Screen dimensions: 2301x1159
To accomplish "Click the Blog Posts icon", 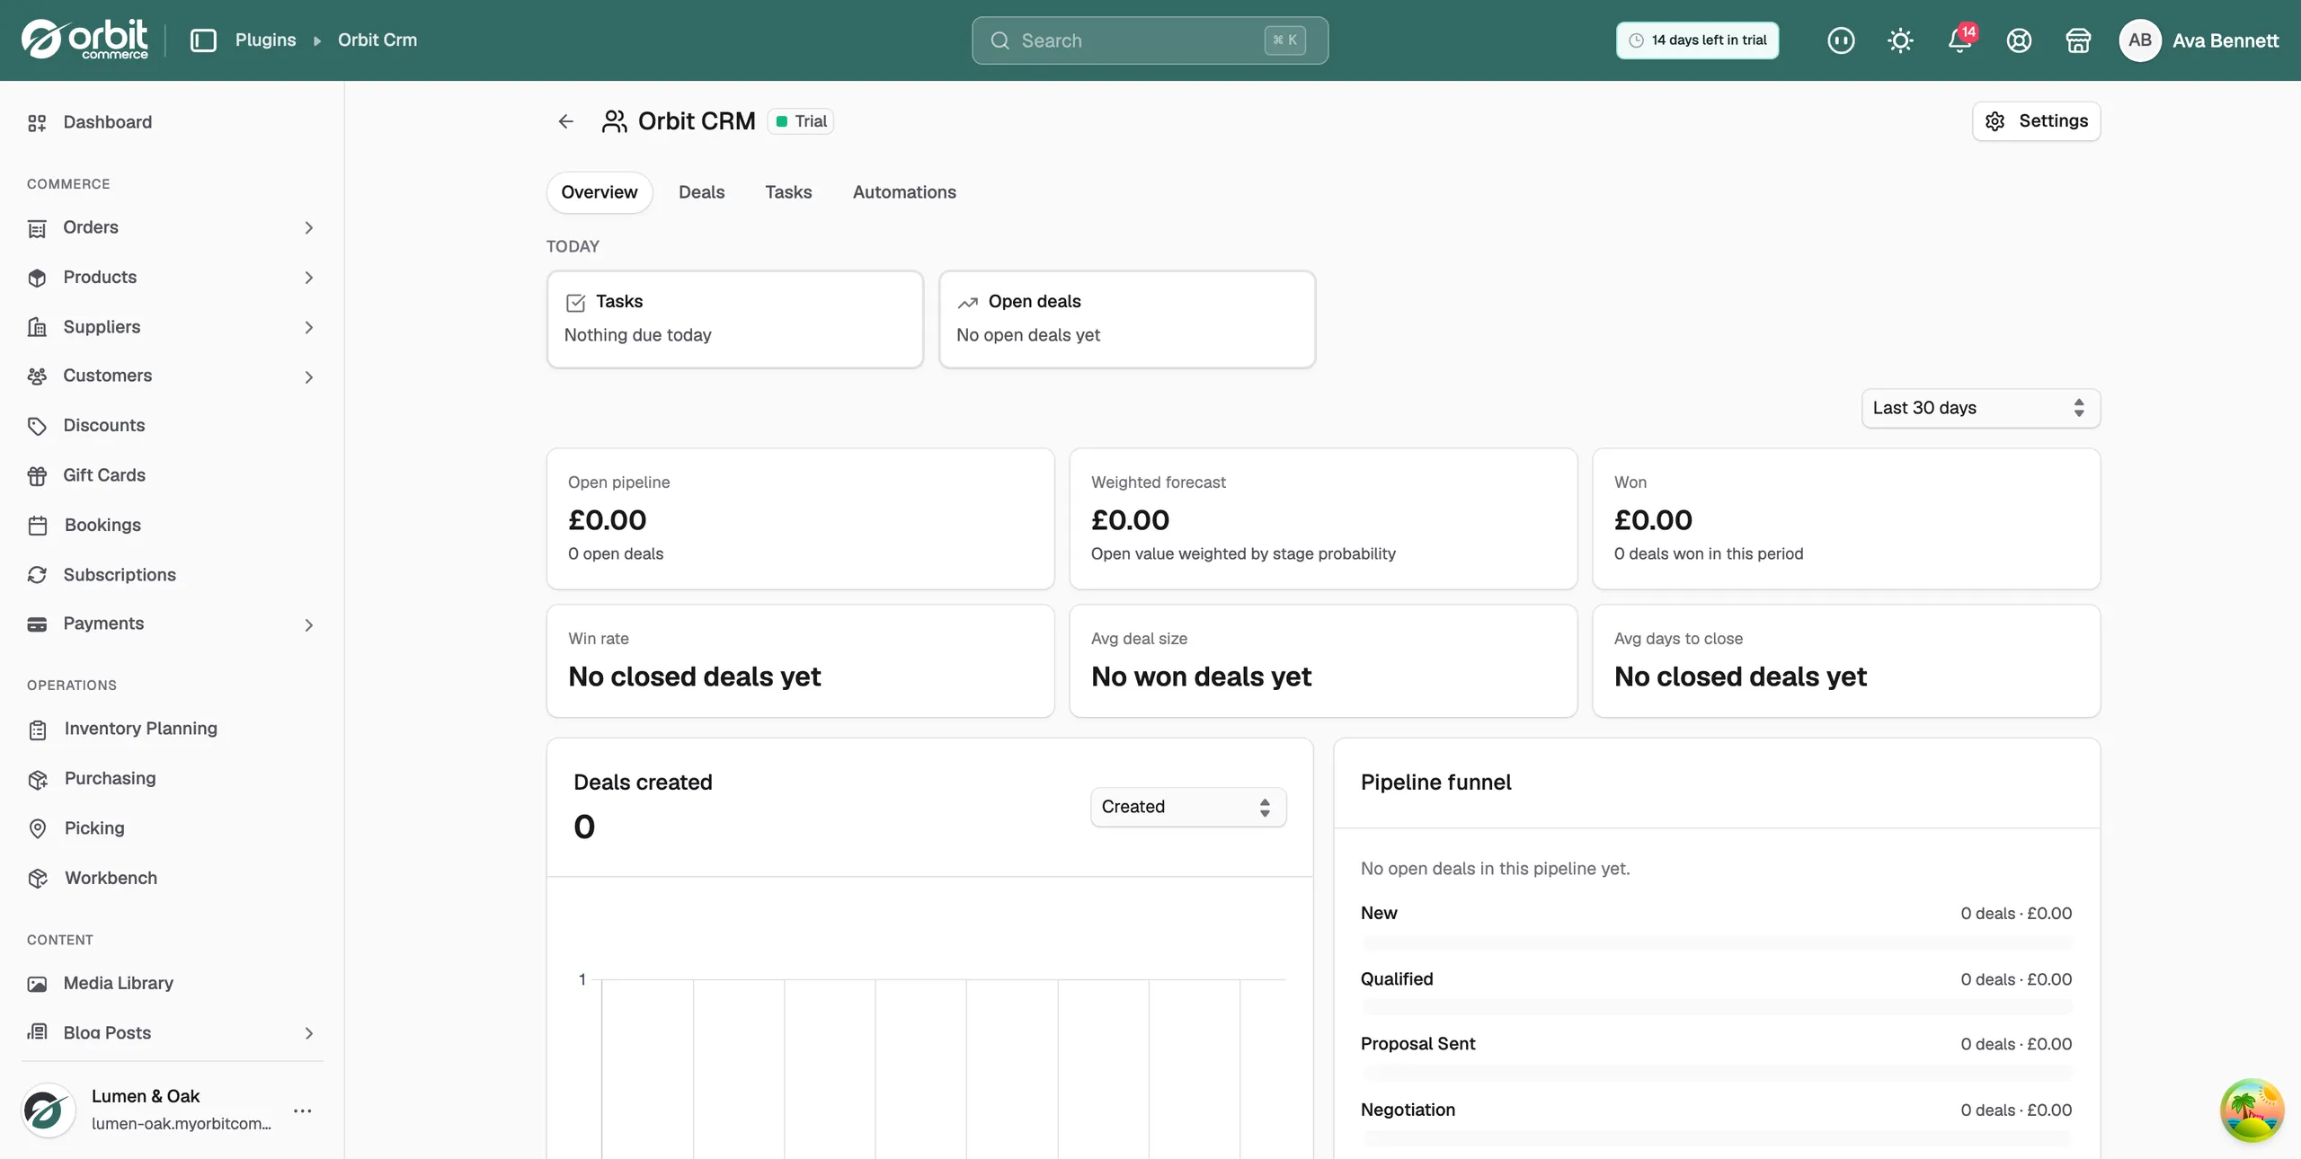I will pos(37,1032).
